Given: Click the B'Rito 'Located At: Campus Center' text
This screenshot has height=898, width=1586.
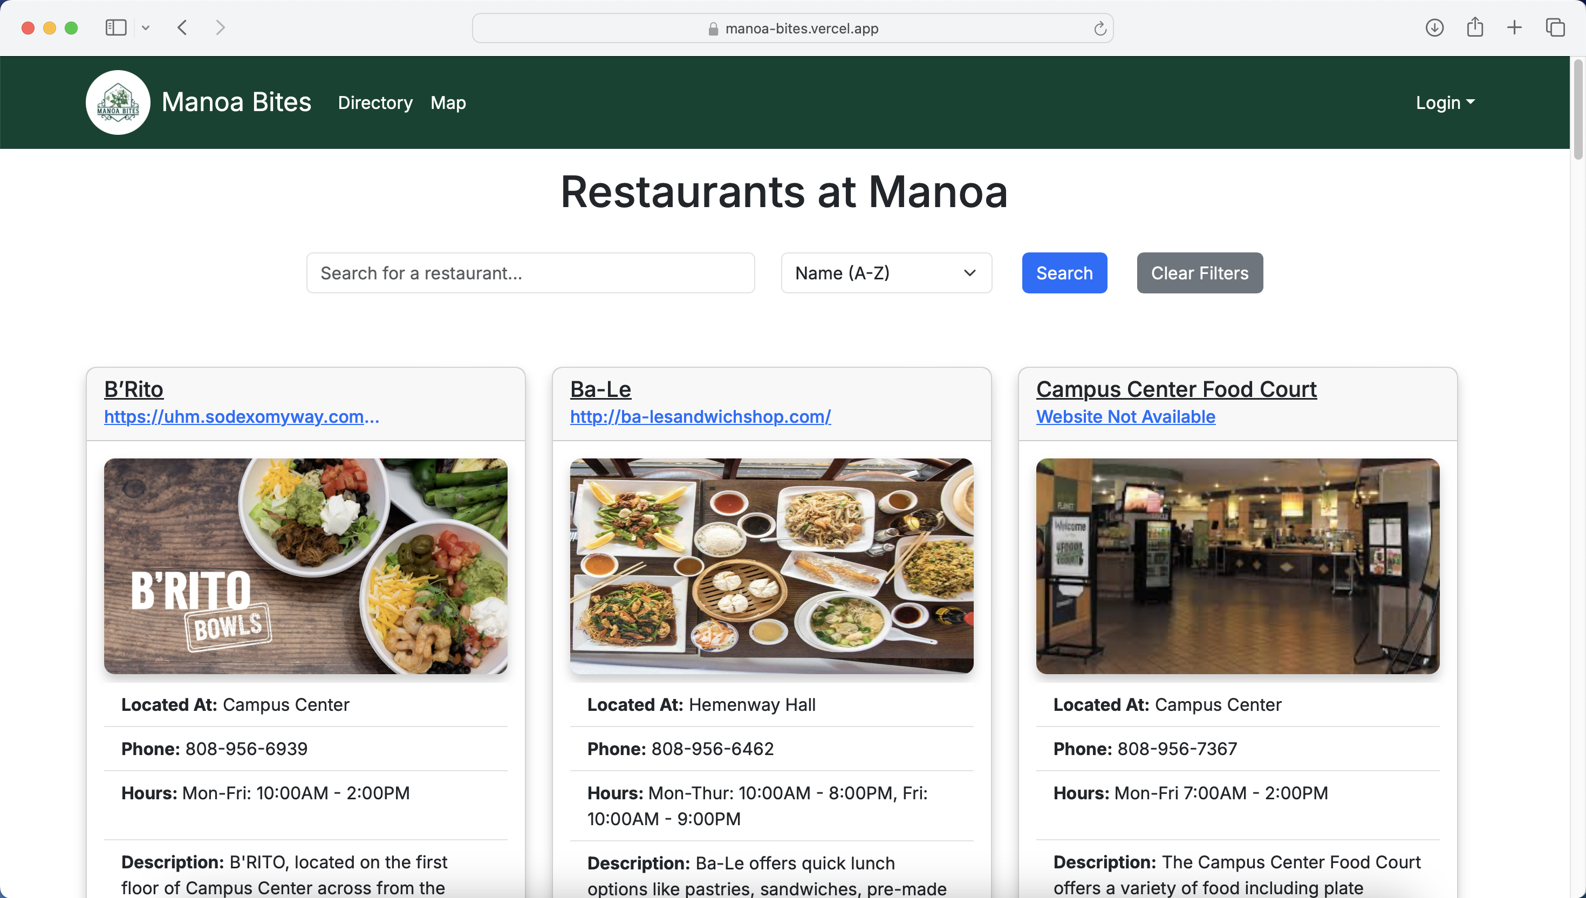Looking at the screenshot, I should [235, 704].
